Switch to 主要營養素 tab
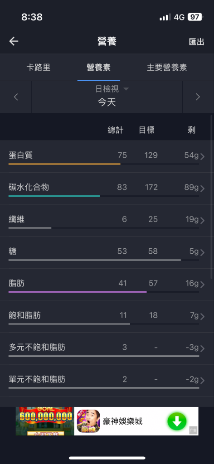214x464 pixels. tap(167, 67)
